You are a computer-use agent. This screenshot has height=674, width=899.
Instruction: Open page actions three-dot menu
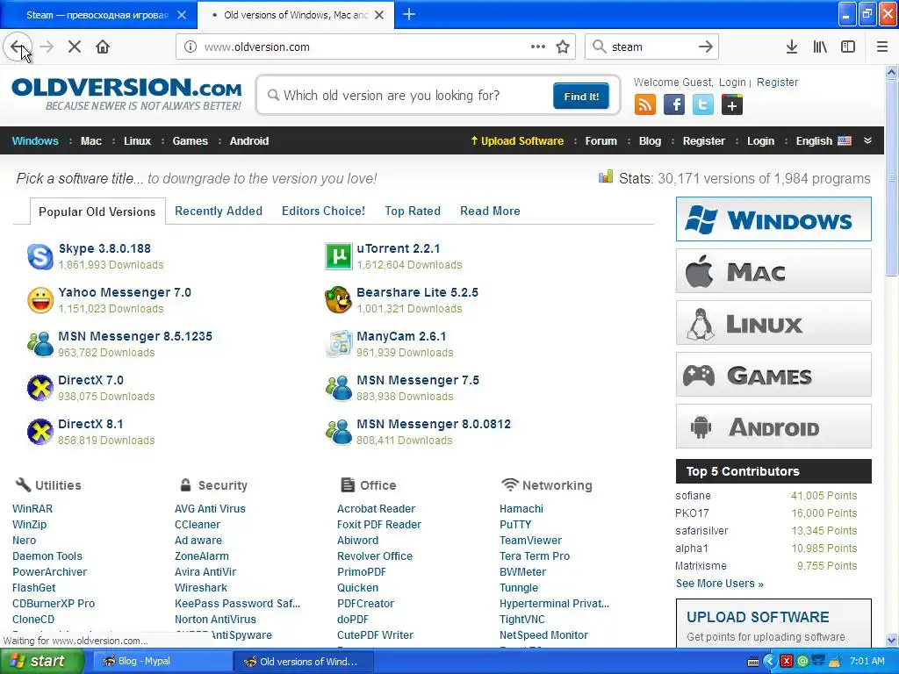point(538,47)
